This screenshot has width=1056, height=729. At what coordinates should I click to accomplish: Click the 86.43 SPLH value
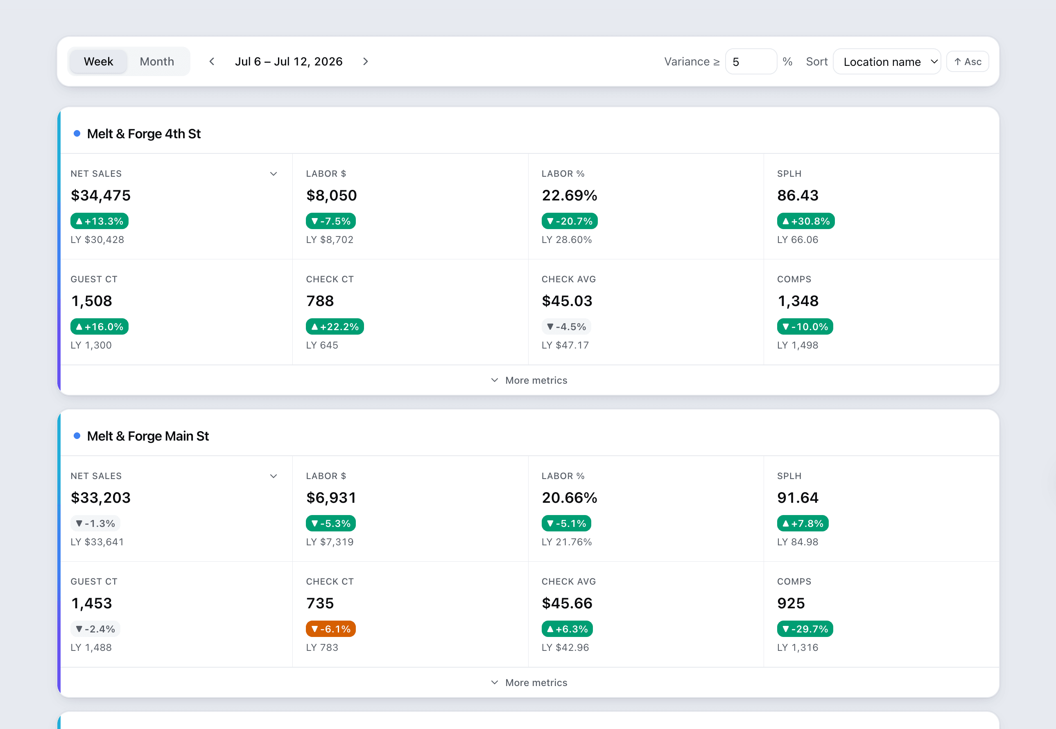pos(798,196)
